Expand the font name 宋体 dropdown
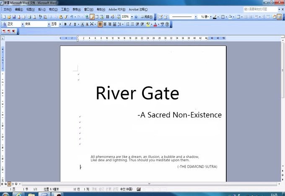285x196 pixels. coord(49,24)
